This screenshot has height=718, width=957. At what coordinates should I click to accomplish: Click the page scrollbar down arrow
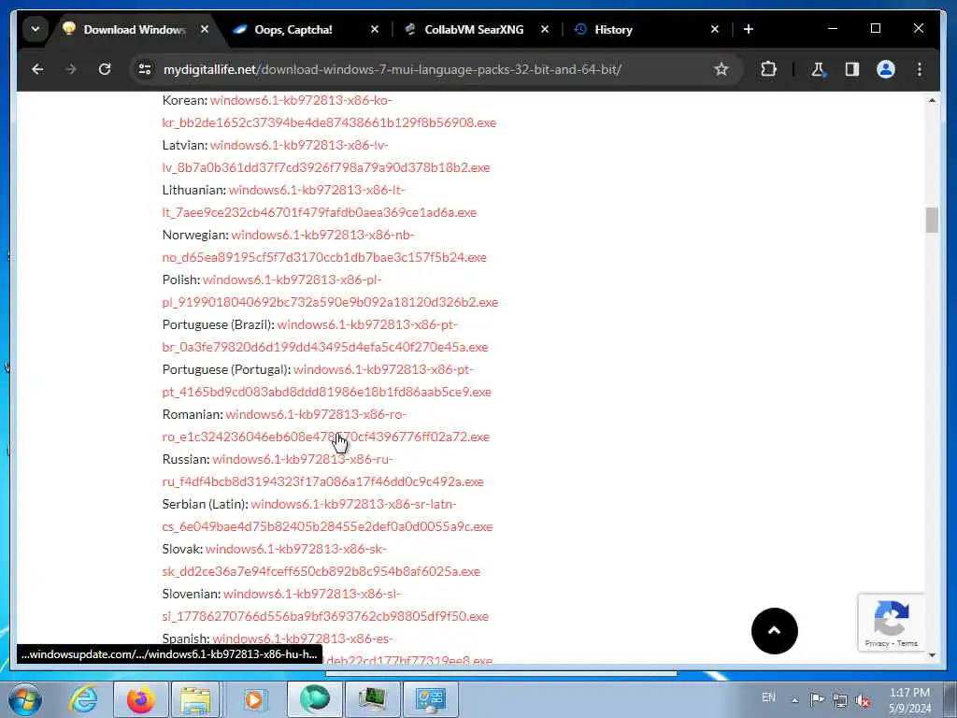[x=932, y=655]
